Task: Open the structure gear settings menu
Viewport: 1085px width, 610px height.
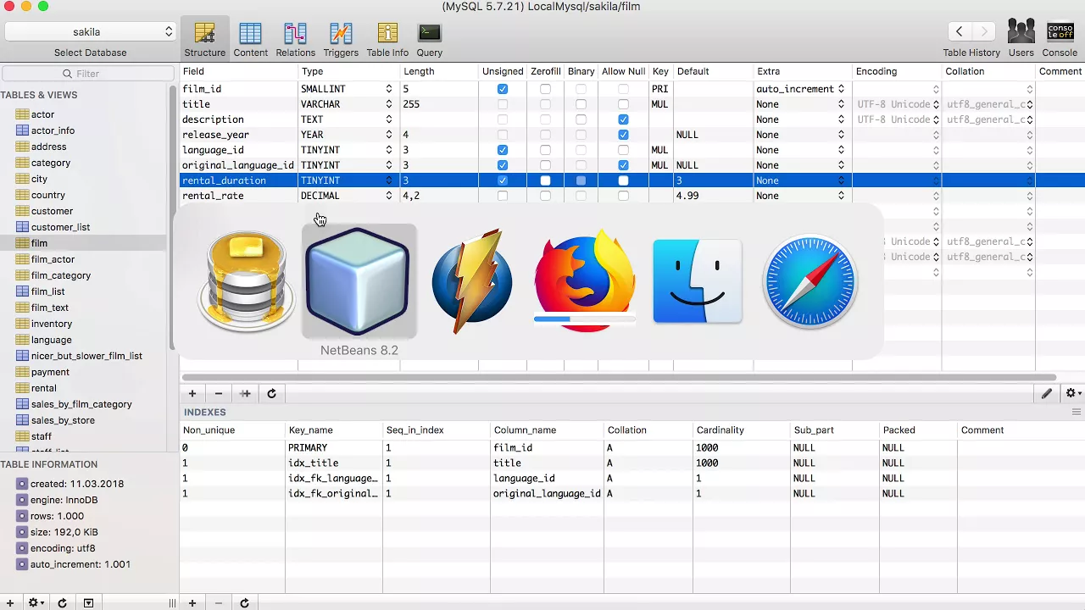Action: (1072, 393)
